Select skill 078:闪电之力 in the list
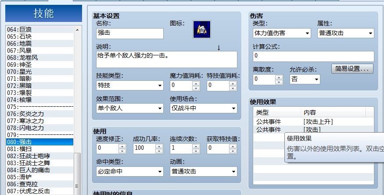This screenshot has width=384, height=195. pos(39,128)
